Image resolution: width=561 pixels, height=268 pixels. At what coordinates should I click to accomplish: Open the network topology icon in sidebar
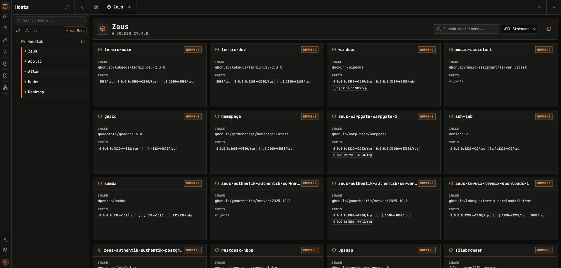[x=5, y=87]
